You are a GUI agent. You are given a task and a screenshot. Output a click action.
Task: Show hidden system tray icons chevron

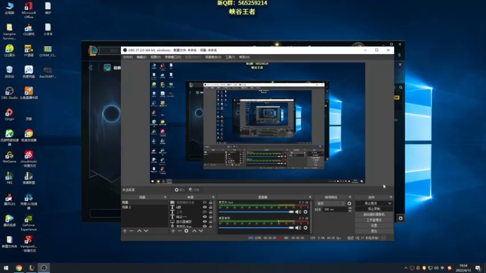pos(406,268)
